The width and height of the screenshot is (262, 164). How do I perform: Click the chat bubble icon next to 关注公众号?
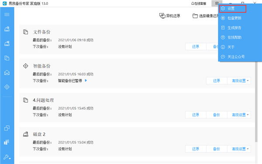point(223,57)
